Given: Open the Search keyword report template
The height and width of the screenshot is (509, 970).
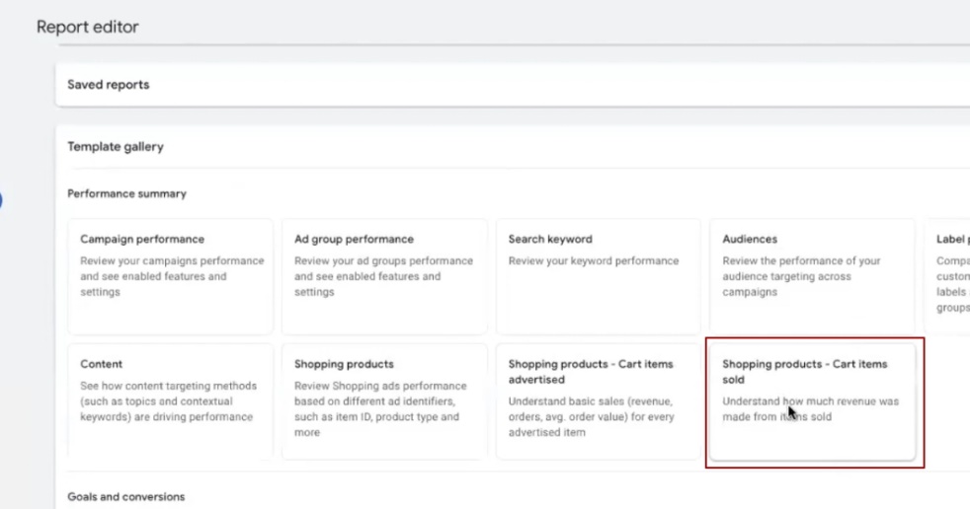Looking at the screenshot, I should click(x=598, y=276).
